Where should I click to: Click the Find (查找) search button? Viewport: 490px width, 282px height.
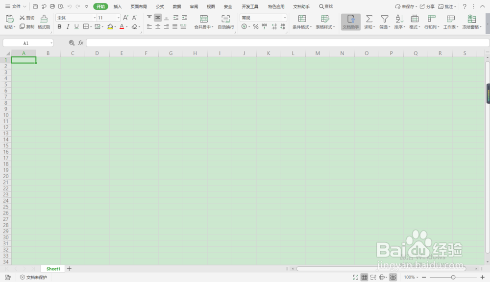[326, 6]
